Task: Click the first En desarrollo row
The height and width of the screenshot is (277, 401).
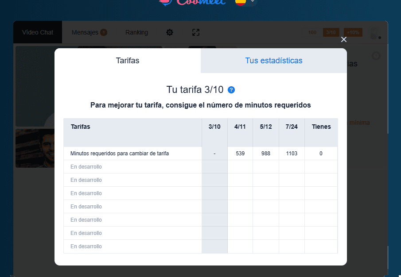Action: click(x=84, y=167)
